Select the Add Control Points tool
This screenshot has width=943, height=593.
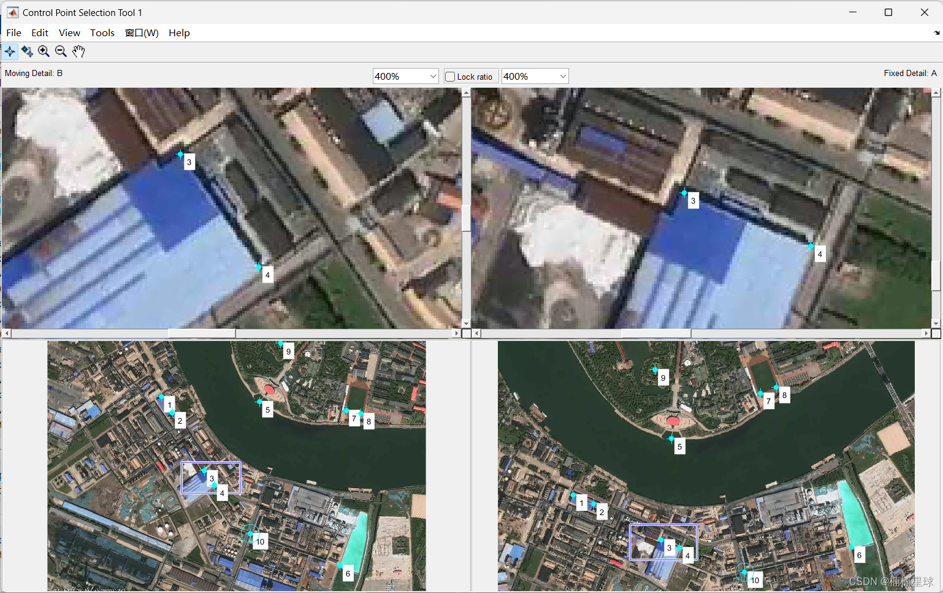pos(10,52)
